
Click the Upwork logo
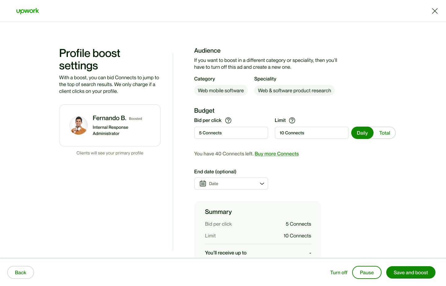click(x=28, y=11)
